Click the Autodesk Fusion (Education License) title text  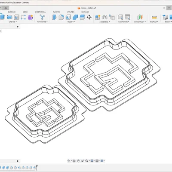tap(14, 3)
